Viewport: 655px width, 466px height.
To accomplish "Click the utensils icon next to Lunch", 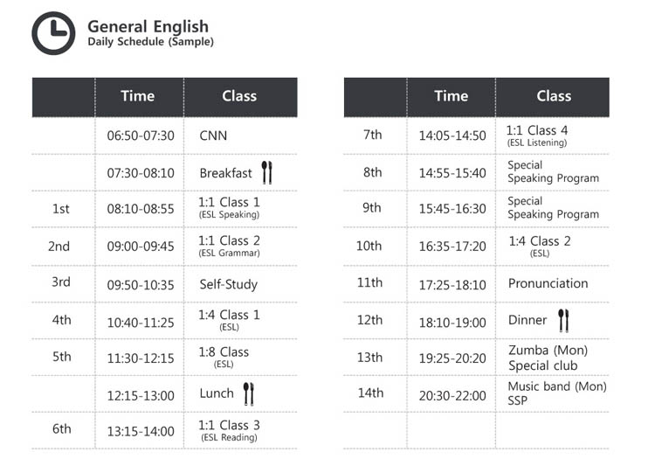I will click(x=249, y=393).
